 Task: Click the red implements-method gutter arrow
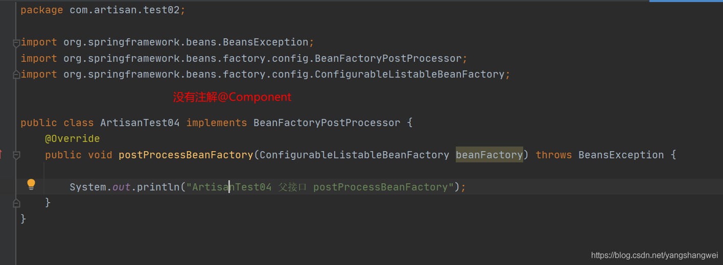point(1,154)
